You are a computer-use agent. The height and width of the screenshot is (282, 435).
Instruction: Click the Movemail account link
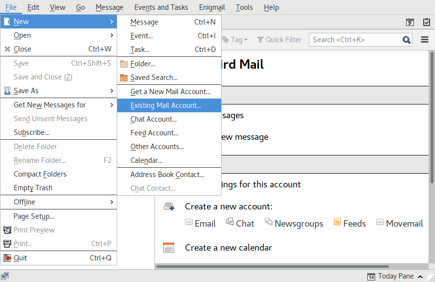coord(404,224)
